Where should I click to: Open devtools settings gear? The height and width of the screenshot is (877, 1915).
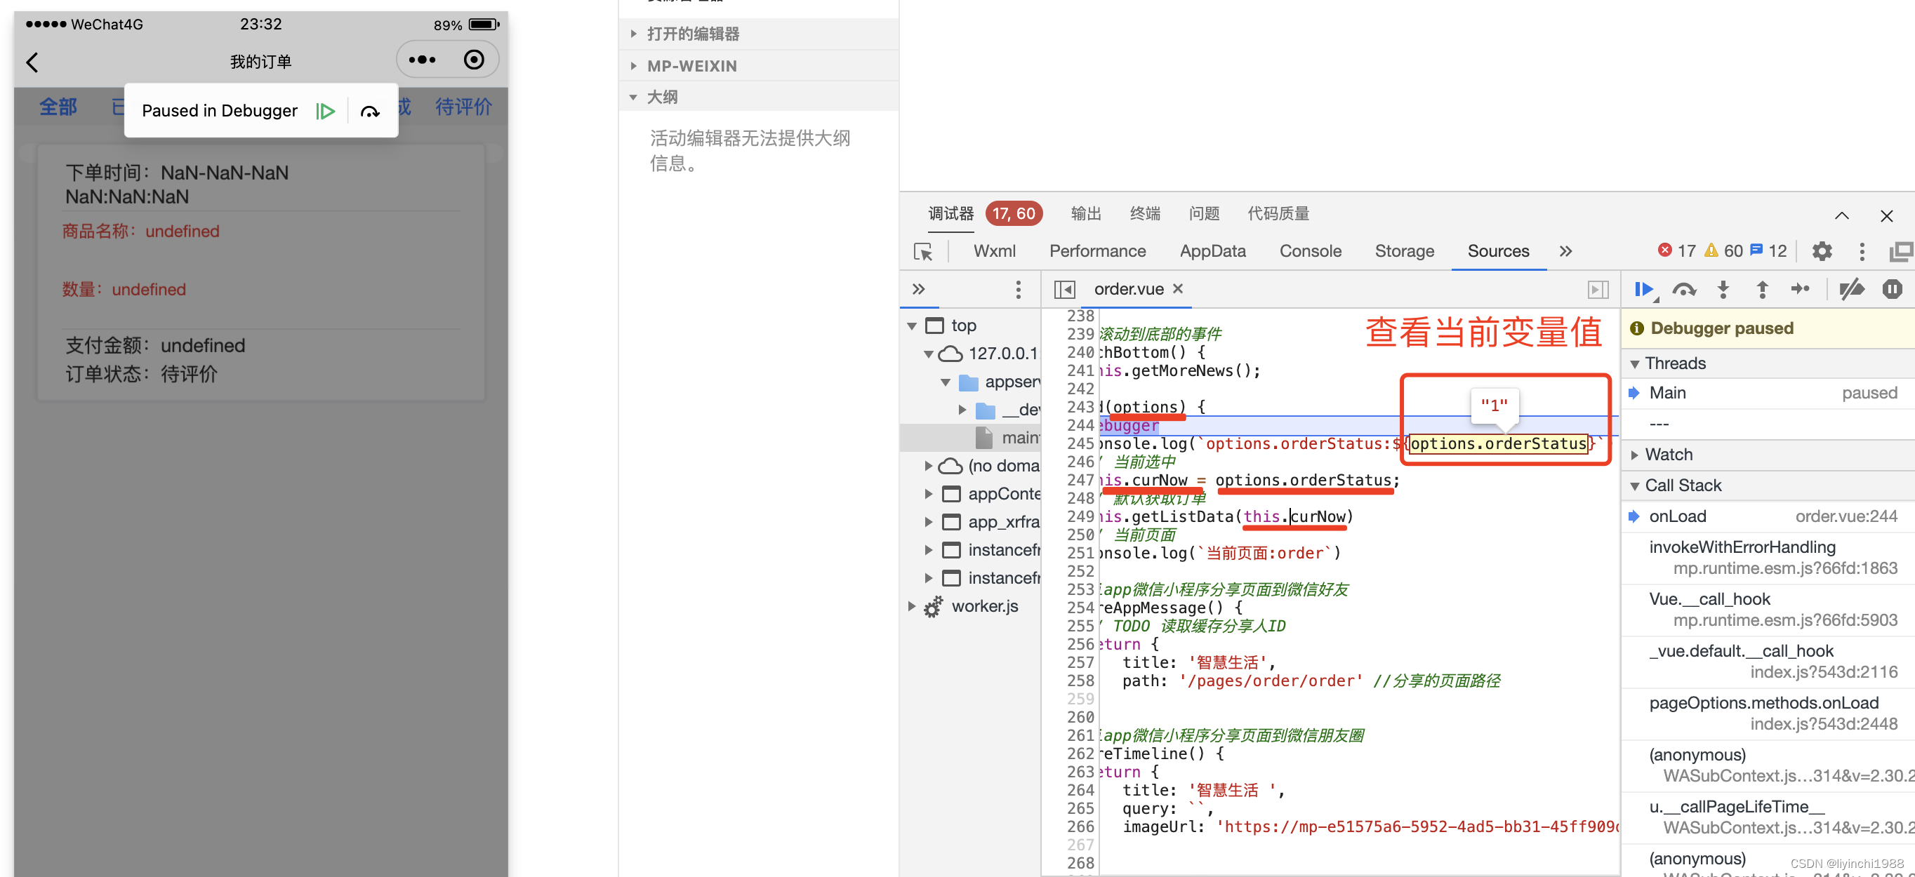pyautogui.click(x=1822, y=251)
